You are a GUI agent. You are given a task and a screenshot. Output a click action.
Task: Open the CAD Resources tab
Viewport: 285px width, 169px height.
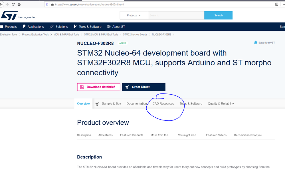[x=163, y=104]
